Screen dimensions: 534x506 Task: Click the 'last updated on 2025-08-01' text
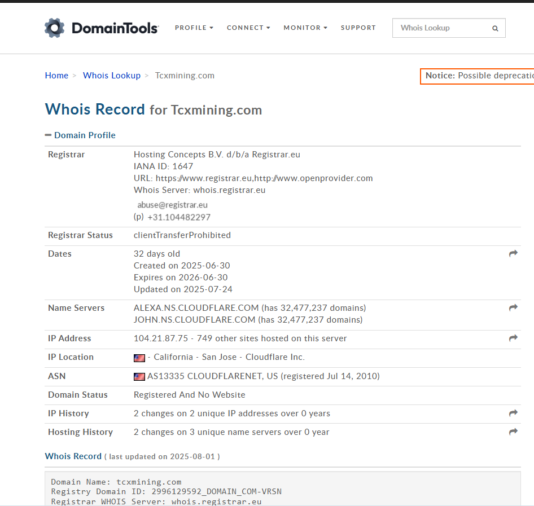click(x=162, y=457)
